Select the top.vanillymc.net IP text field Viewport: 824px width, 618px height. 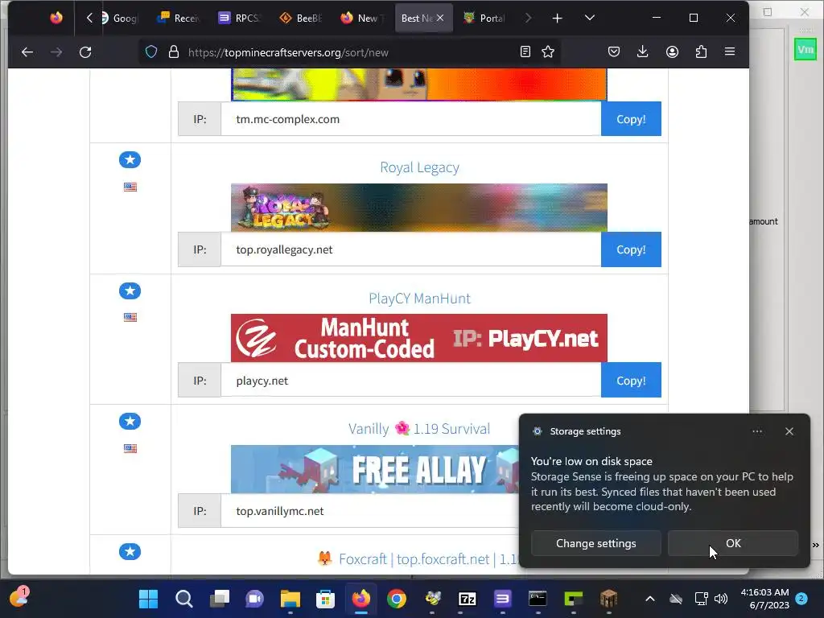click(370, 511)
